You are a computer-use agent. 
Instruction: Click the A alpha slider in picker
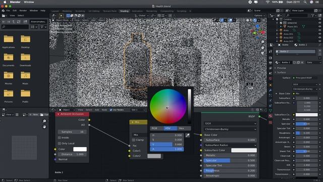[167, 149]
